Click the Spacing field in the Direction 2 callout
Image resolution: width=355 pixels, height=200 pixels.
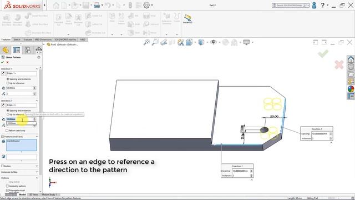(x=241, y=171)
